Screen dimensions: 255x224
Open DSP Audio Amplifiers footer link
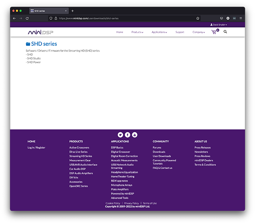tap(81, 173)
